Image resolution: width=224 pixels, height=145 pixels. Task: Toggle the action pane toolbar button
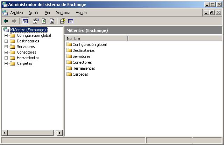(71, 21)
